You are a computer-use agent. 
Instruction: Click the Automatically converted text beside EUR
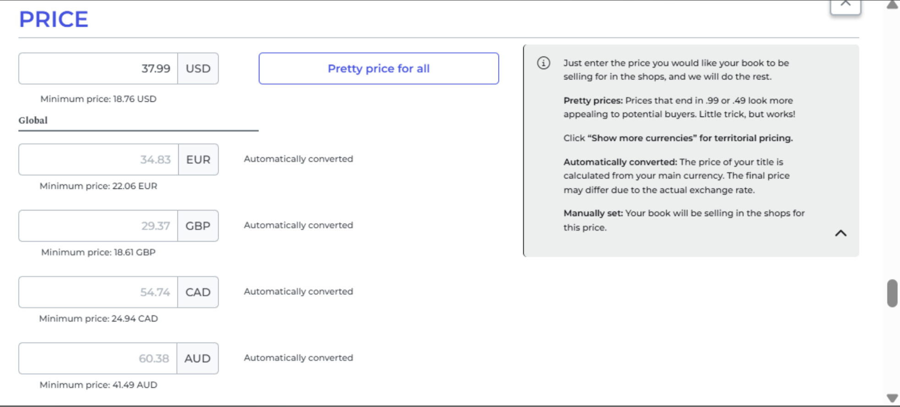click(x=298, y=159)
